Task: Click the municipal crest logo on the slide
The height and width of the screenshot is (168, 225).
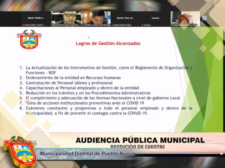Action: 29,40
